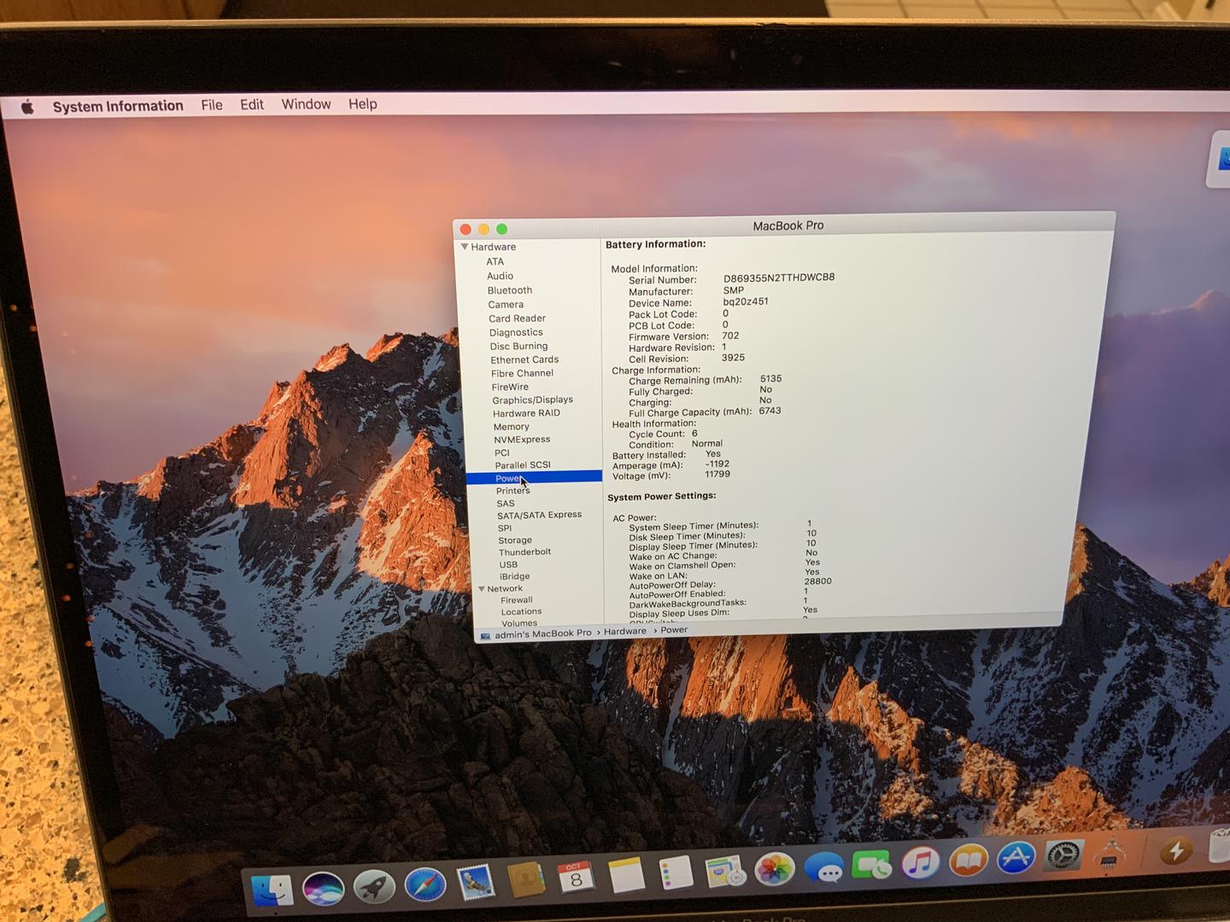1230x922 pixels.
Task: Click Hardware in the path bar
Action: [625, 631]
